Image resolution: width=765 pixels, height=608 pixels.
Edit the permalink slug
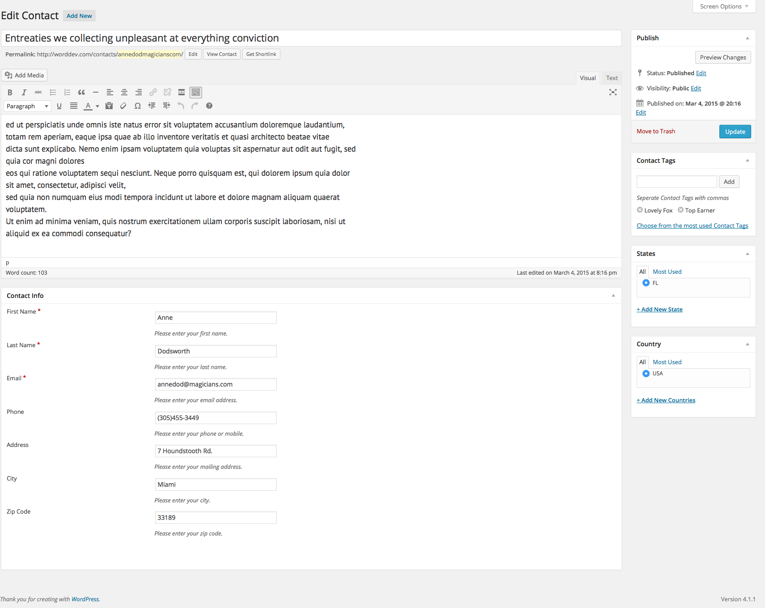(x=193, y=54)
